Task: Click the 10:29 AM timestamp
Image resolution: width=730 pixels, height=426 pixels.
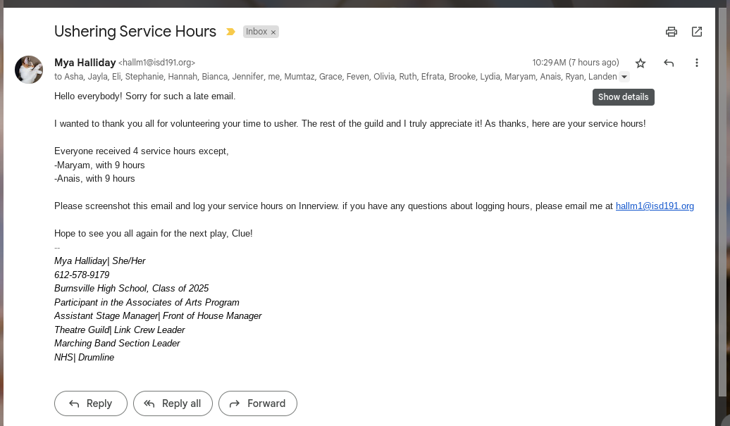Action: click(575, 63)
